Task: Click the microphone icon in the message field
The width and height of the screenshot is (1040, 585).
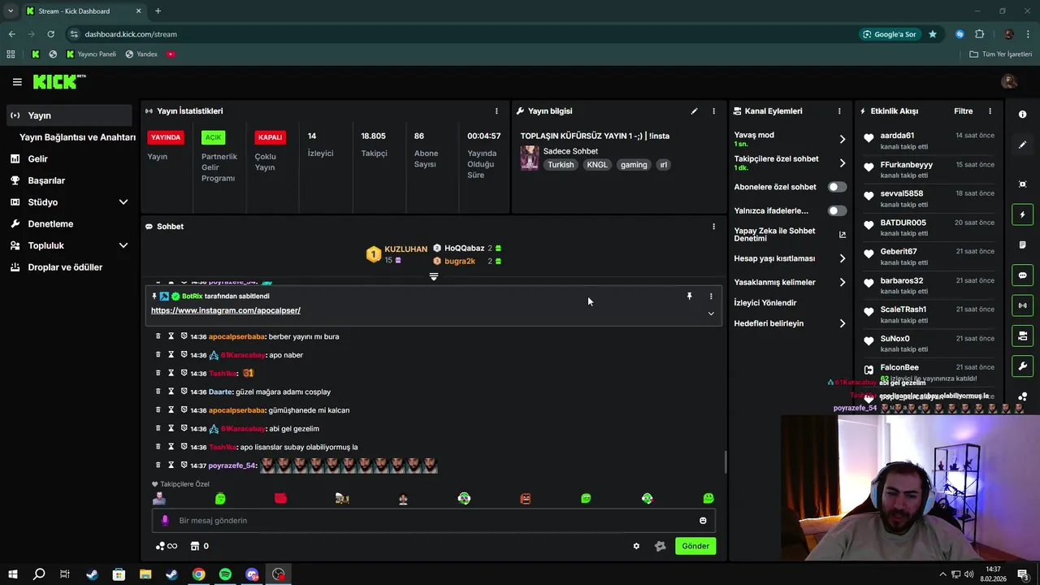Action: (165, 521)
